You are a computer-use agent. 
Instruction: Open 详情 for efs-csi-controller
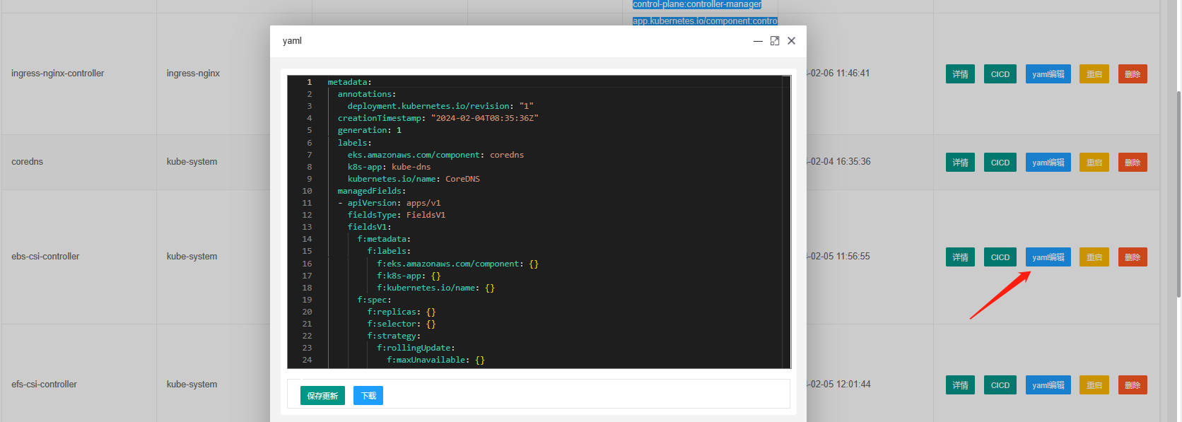coord(960,385)
